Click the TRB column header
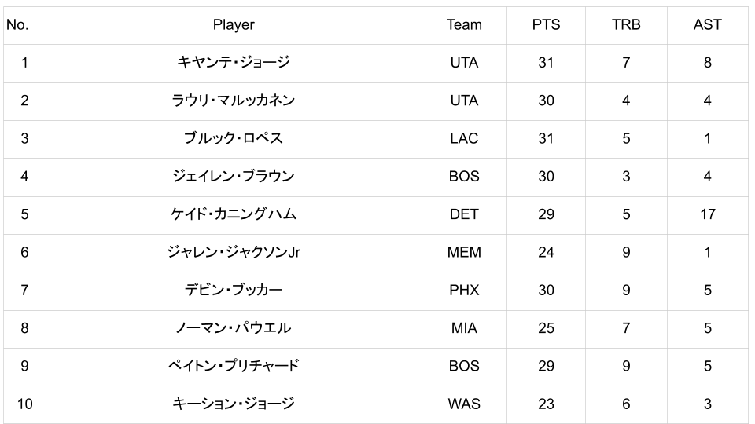The width and height of the screenshot is (755, 424). tap(626, 25)
